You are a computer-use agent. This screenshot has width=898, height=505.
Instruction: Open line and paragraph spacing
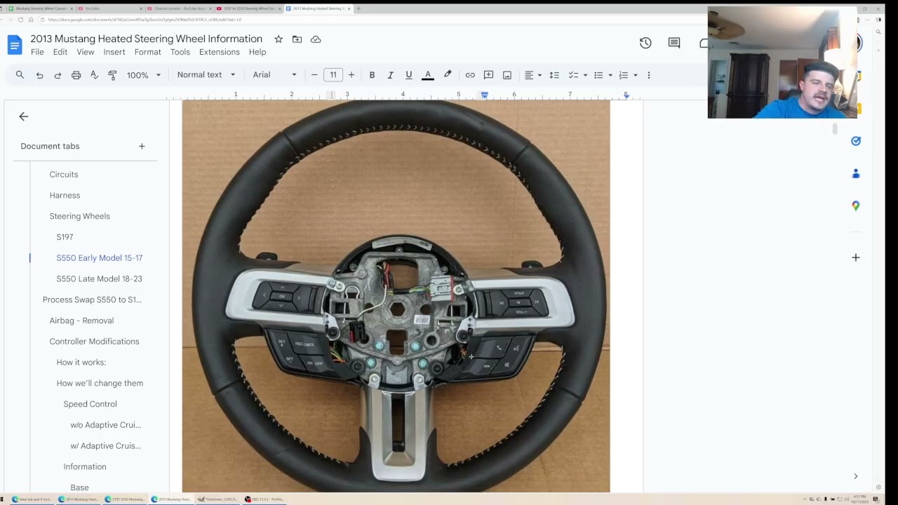(554, 75)
